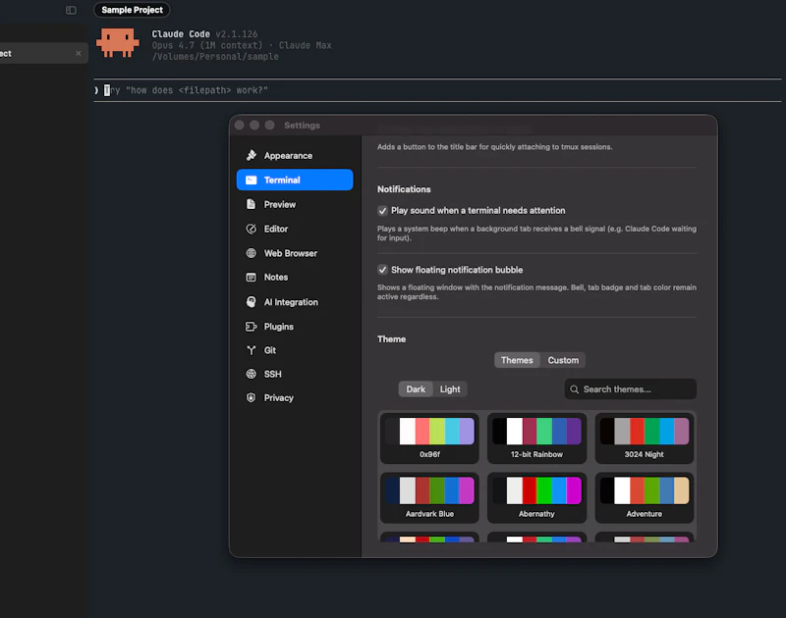The width and height of the screenshot is (786, 618).
Task: Click the Git branch icon
Action: pyautogui.click(x=252, y=350)
